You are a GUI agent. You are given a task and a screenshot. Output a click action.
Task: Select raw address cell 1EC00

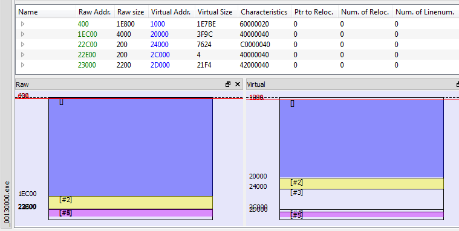pos(88,34)
